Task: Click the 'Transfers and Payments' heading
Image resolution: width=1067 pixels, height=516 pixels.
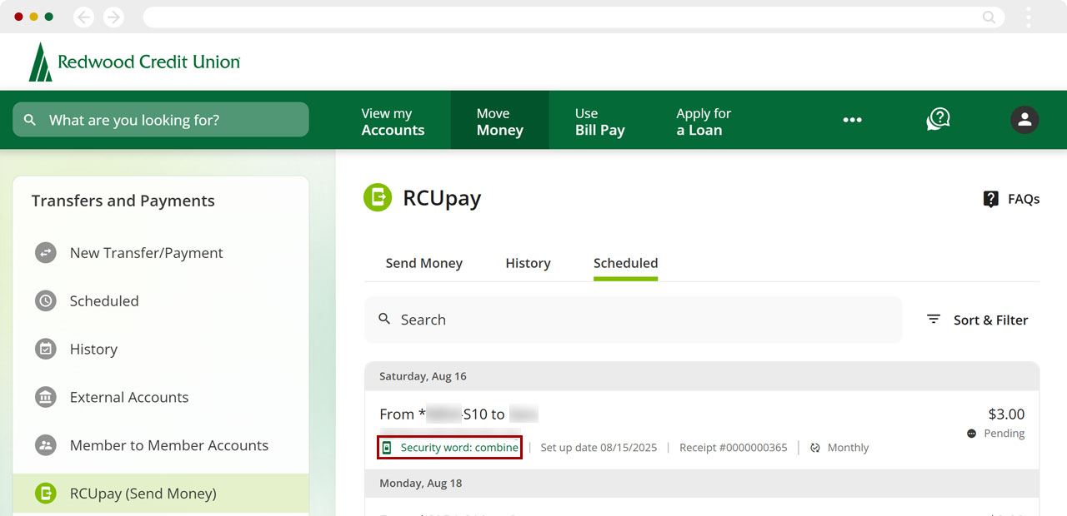Action: pos(123,201)
